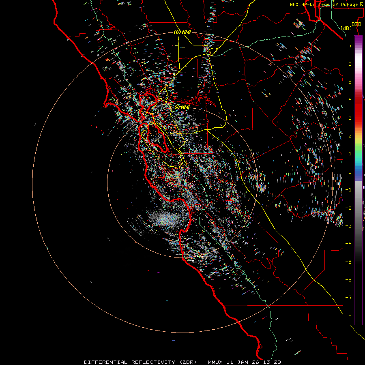Image resolution: width=365 pixels, height=365 pixels.
Task: Click the "7" value on the dB scale
Action: [x=350, y=45]
